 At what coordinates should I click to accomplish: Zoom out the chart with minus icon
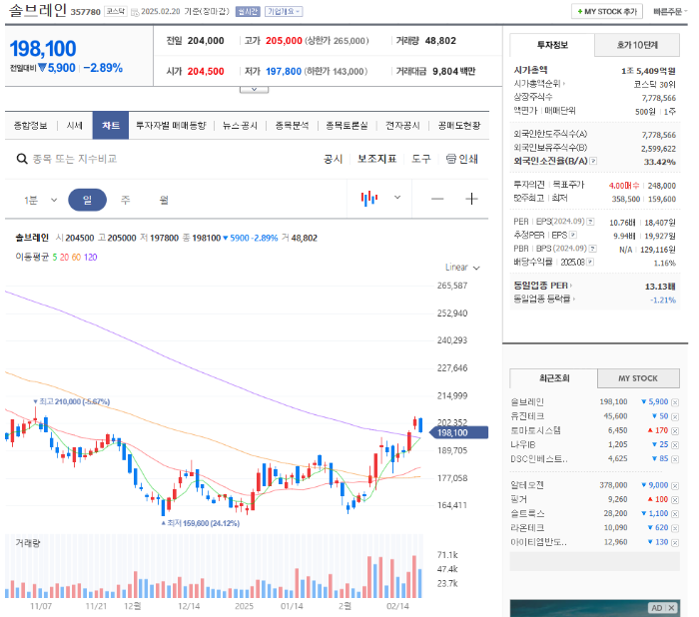(437, 199)
